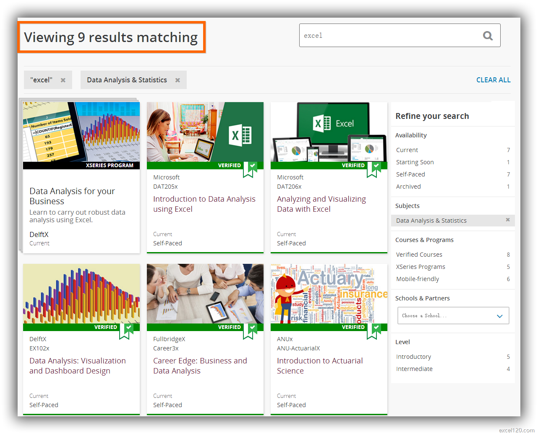The width and height of the screenshot is (538, 434).
Task: Click the verified badge on Analyzing and Visualizing Data with Excel
Action: [x=374, y=169]
